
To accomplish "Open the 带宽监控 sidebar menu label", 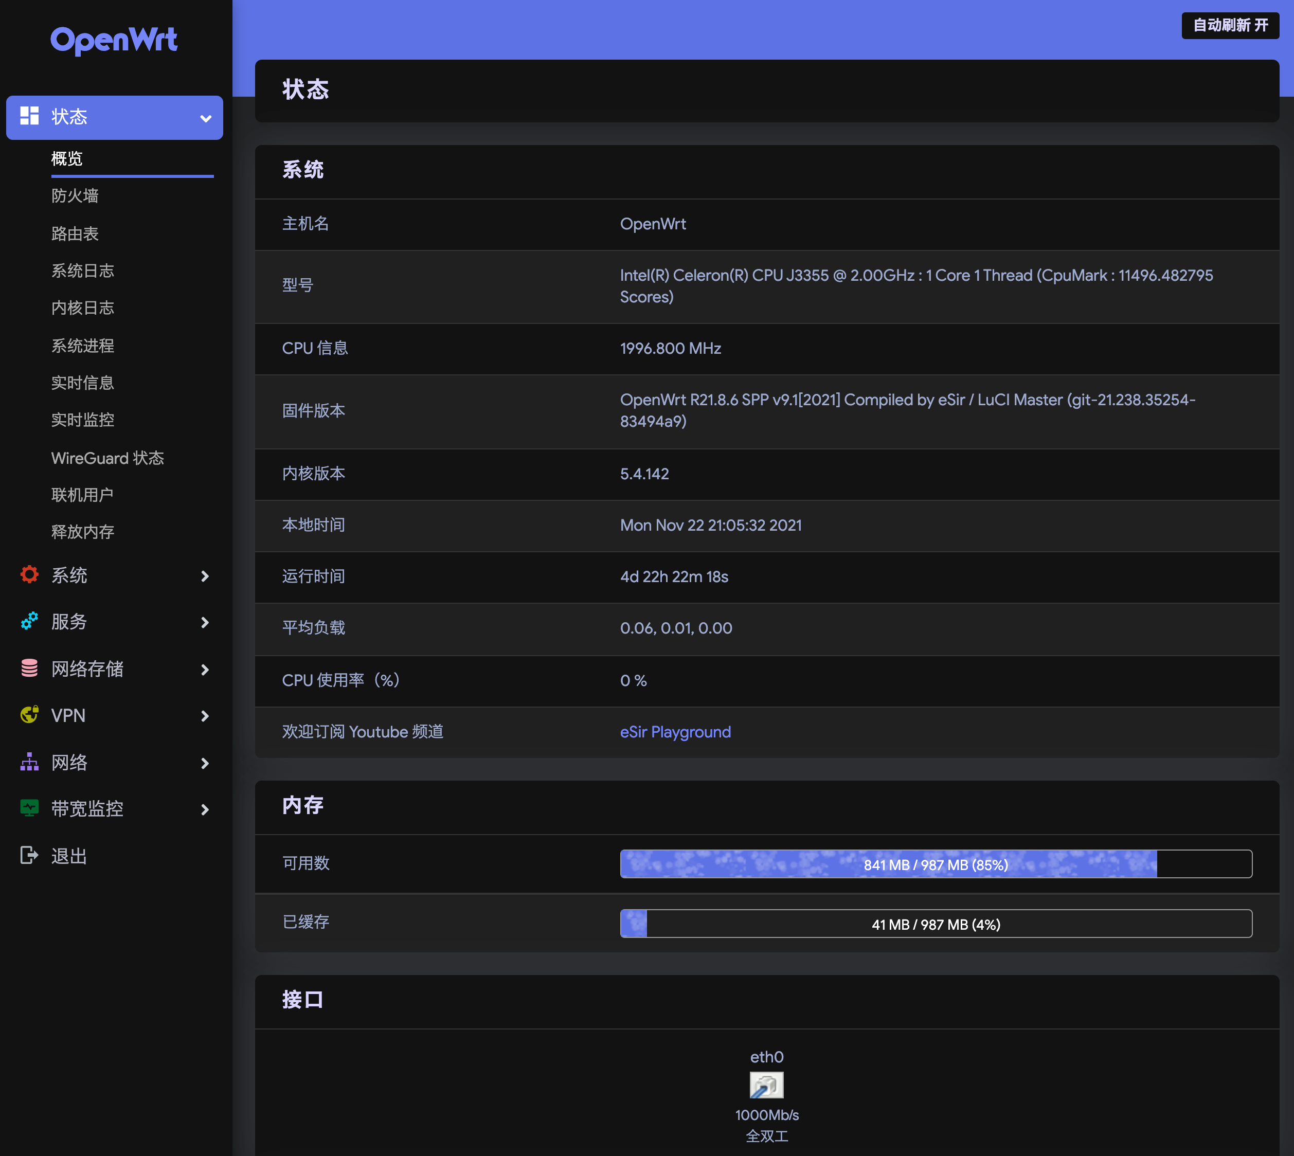I will [x=87, y=809].
